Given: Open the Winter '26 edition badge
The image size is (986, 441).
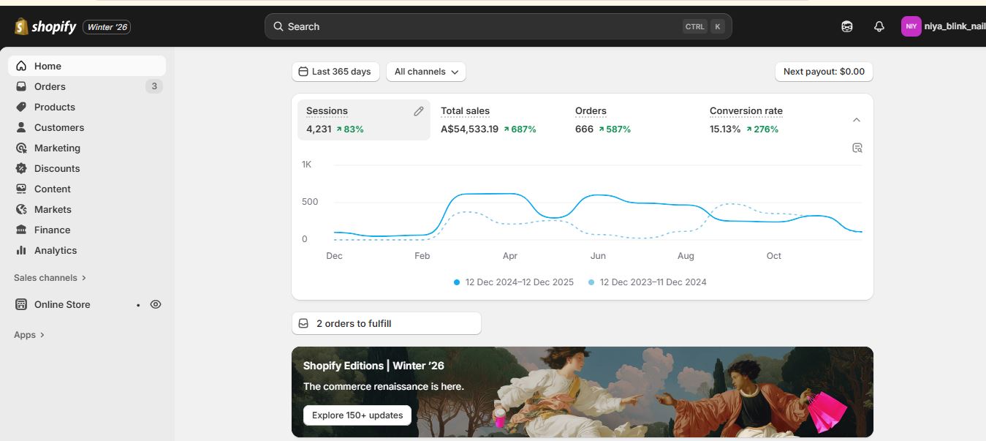Looking at the screenshot, I should click(x=107, y=27).
